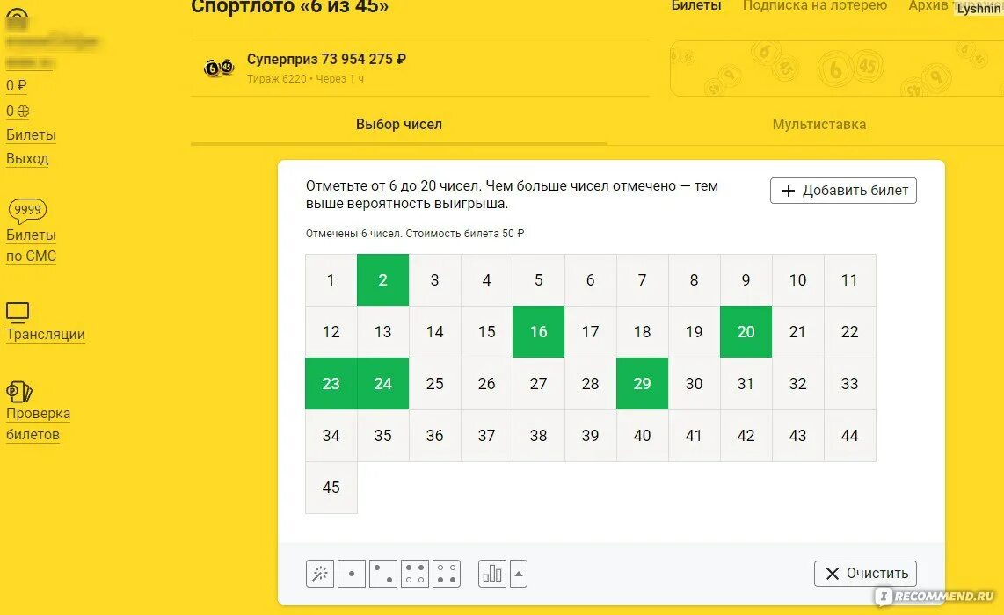Click the bonus coin icon in sidebar
The height and width of the screenshot is (615, 1004).
23,111
